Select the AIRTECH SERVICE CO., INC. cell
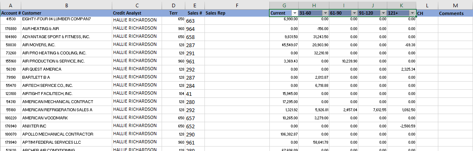 tap(67, 86)
